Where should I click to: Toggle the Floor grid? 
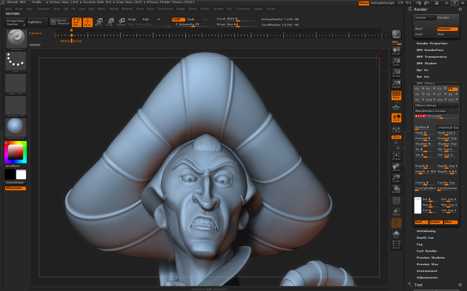396,107
